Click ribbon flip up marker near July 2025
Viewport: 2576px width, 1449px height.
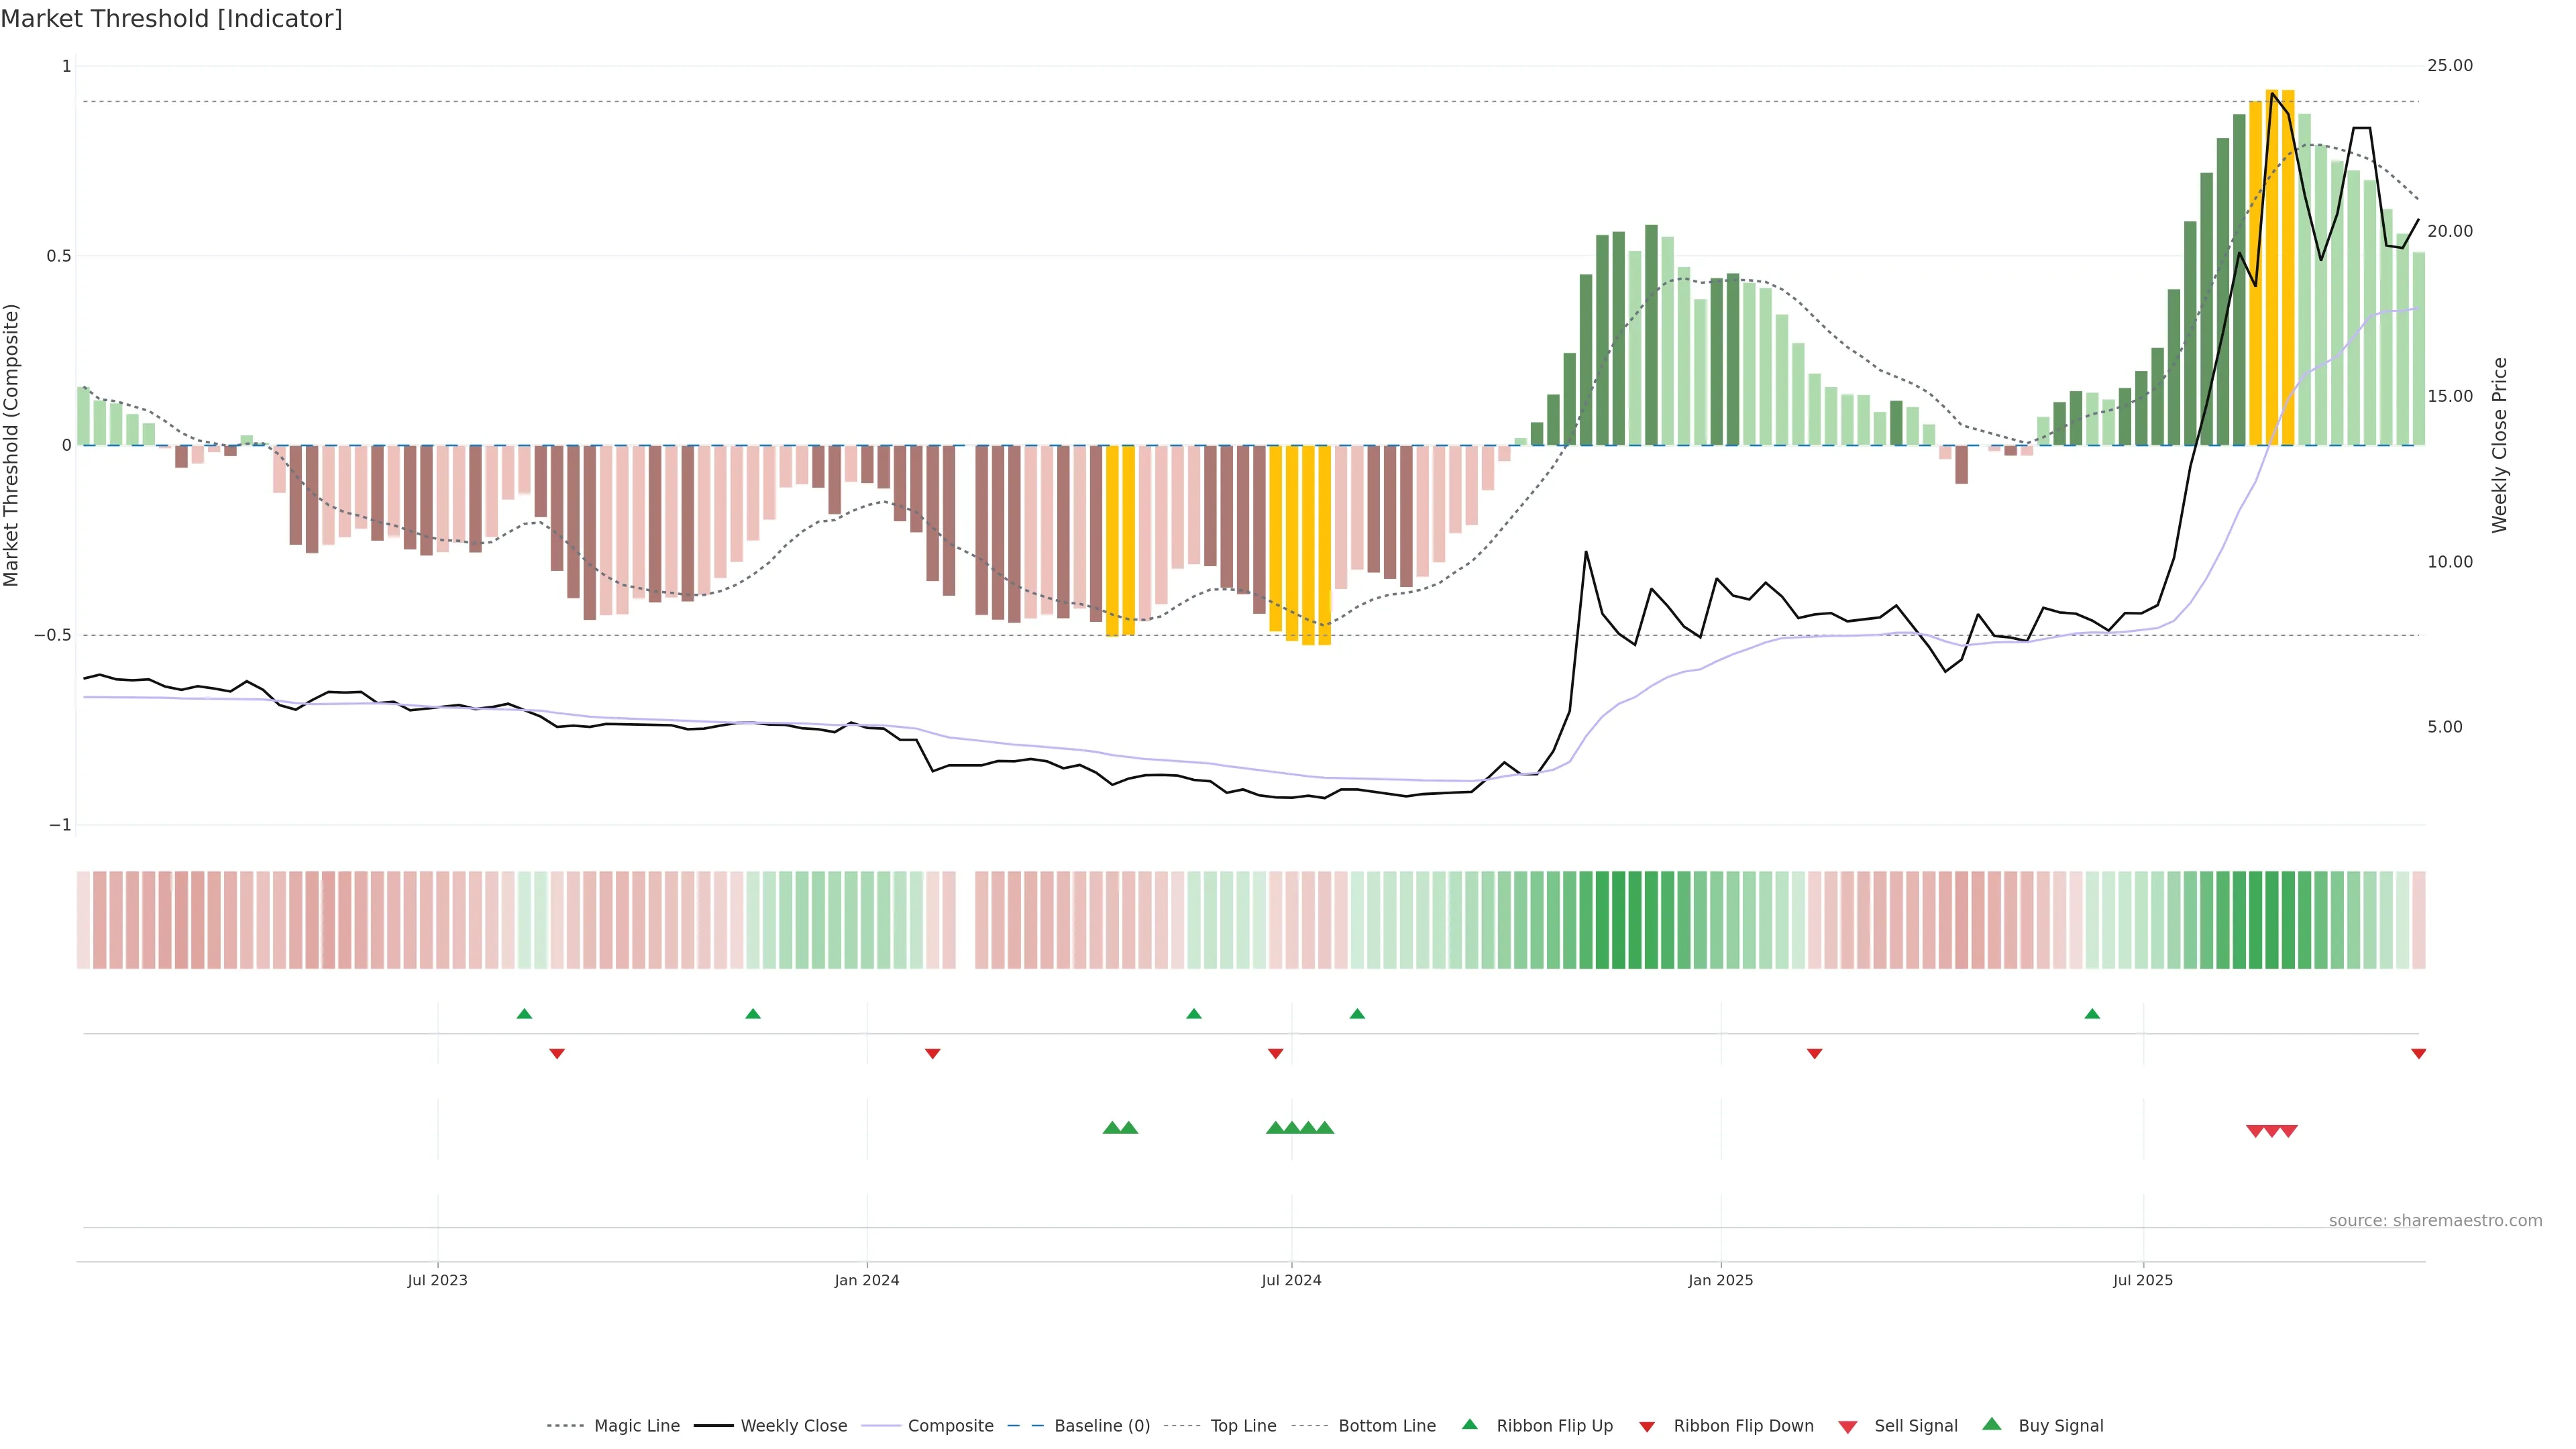tap(2092, 1014)
